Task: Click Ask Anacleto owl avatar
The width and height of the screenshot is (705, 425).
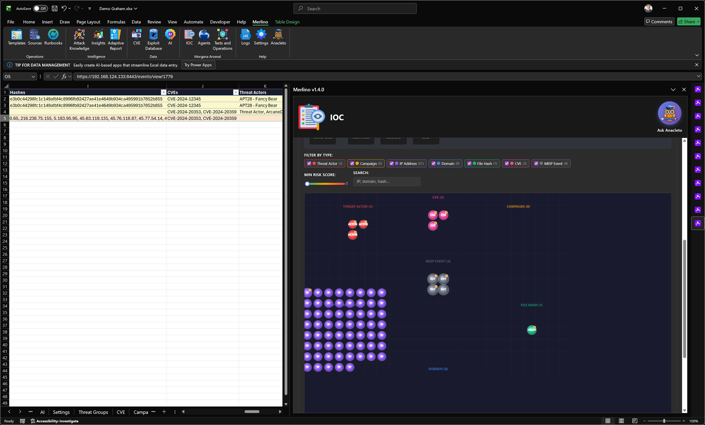Action: [669, 113]
